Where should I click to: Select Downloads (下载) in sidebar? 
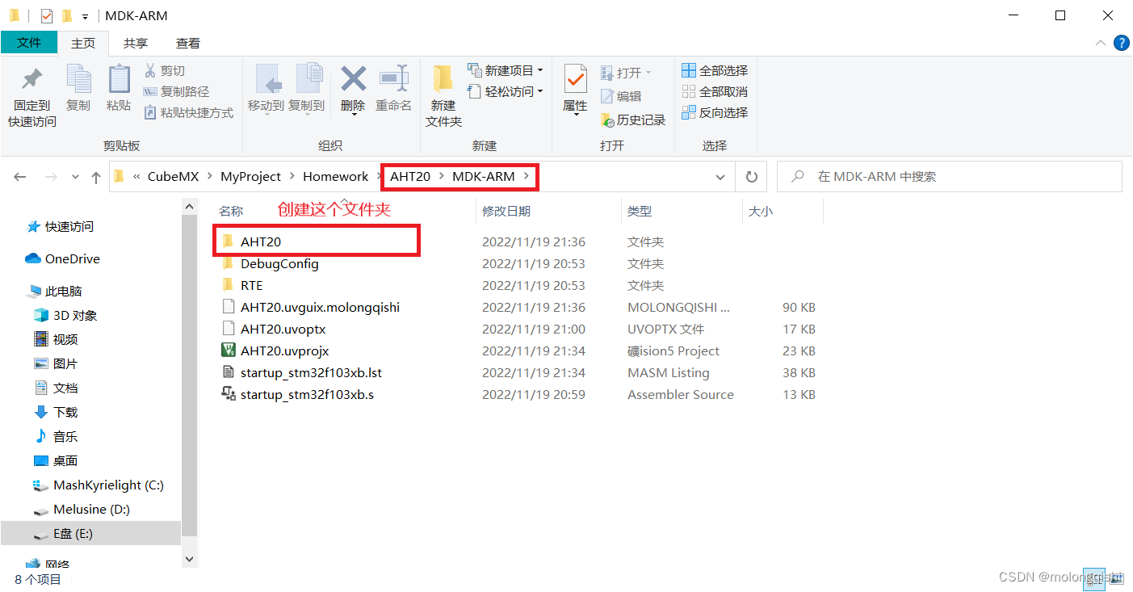56,413
